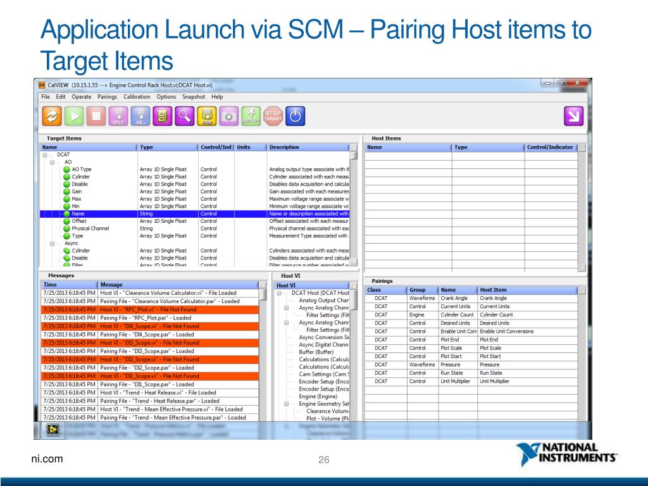648x486 pixels.
Task: Click the blue power button icon
Action: pyautogui.click(x=295, y=116)
